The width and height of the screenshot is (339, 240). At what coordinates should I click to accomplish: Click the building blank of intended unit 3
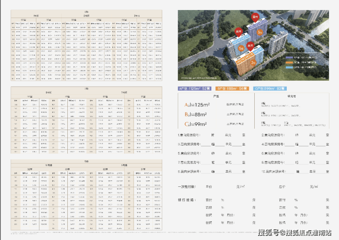coord(206,144)
